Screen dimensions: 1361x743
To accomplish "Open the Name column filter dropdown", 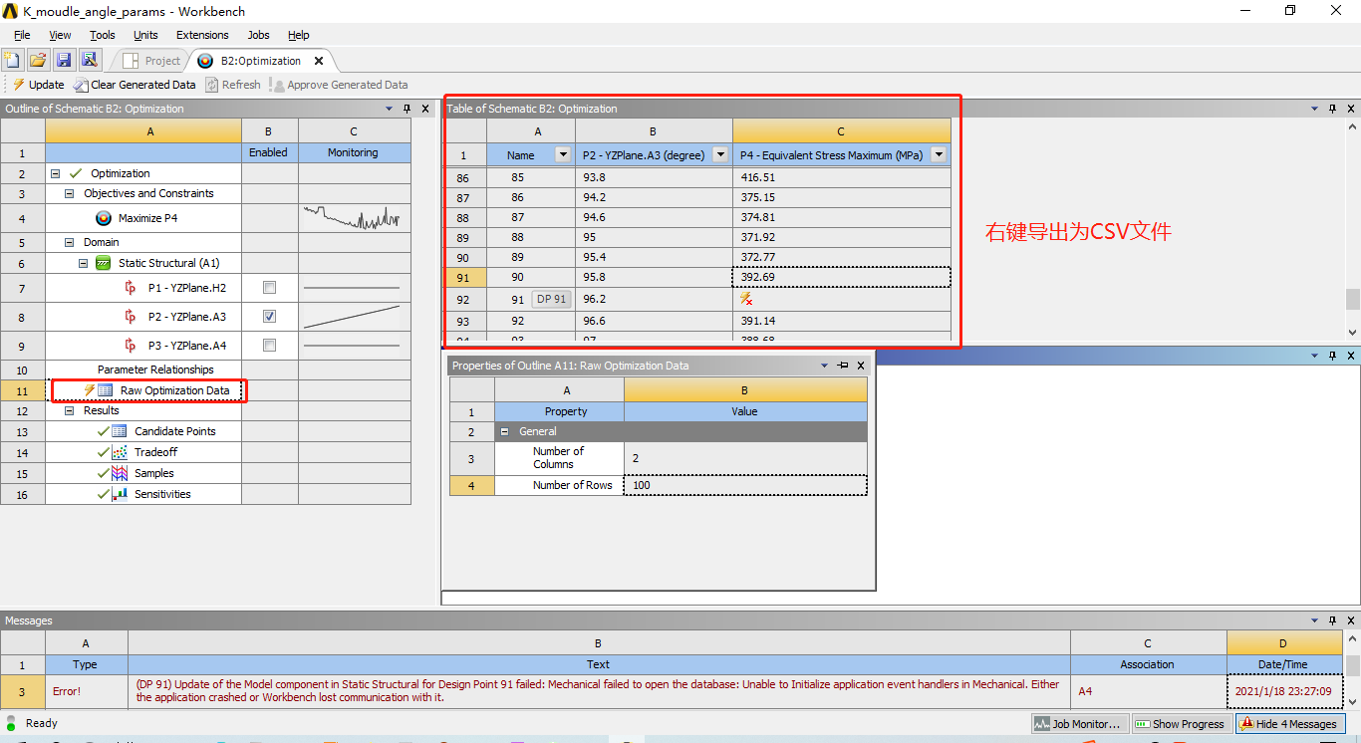I will coord(563,154).
